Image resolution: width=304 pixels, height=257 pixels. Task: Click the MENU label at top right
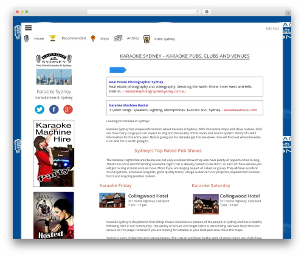[272, 29]
